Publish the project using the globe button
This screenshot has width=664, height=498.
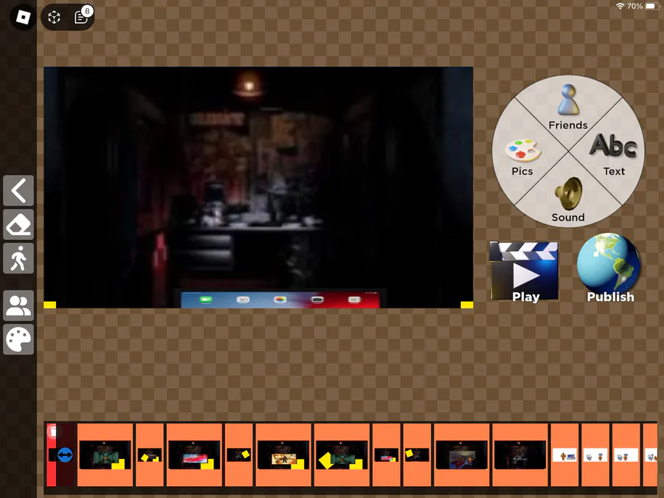point(610,268)
